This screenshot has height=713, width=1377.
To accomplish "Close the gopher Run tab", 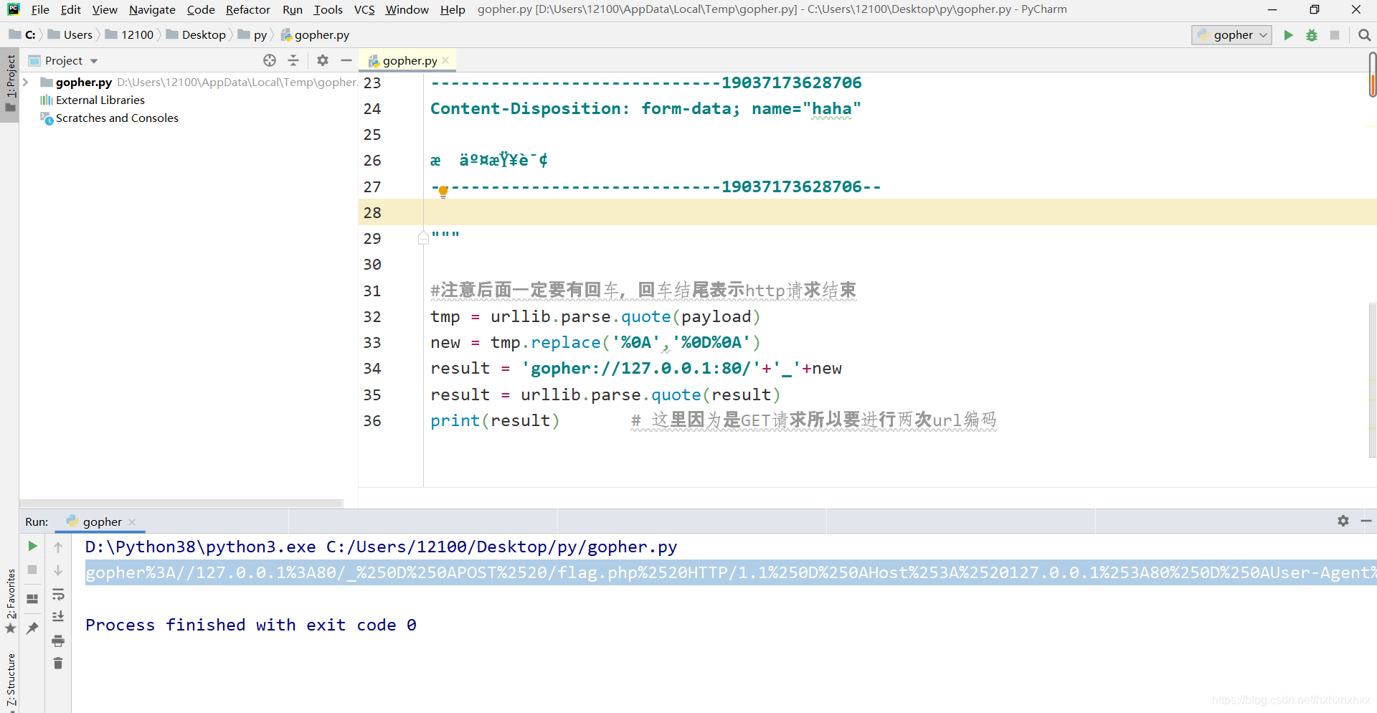I will 132,522.
